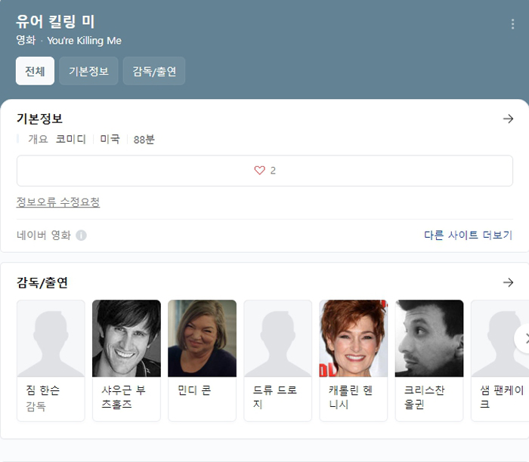The height and width of the screenshot is (462, 529).
Task: Select 드류 드로지 placeholder profile
Action: point(277,339)
